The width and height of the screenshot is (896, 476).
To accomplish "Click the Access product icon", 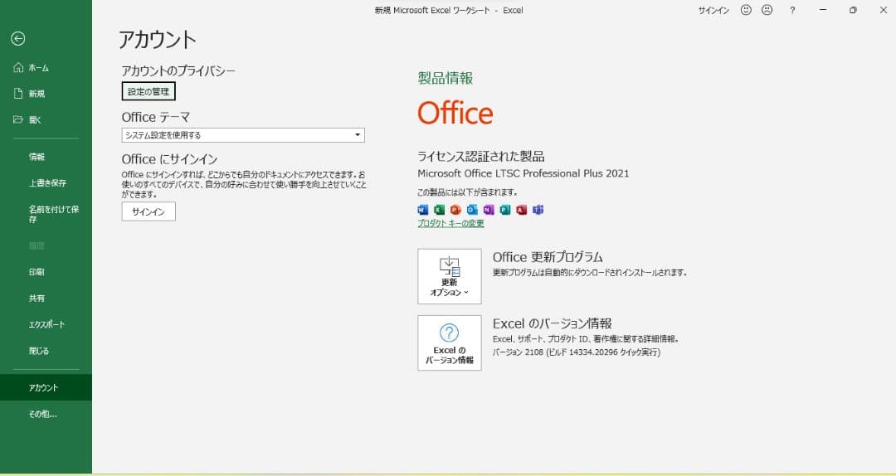I will click(x=521, y=210).
